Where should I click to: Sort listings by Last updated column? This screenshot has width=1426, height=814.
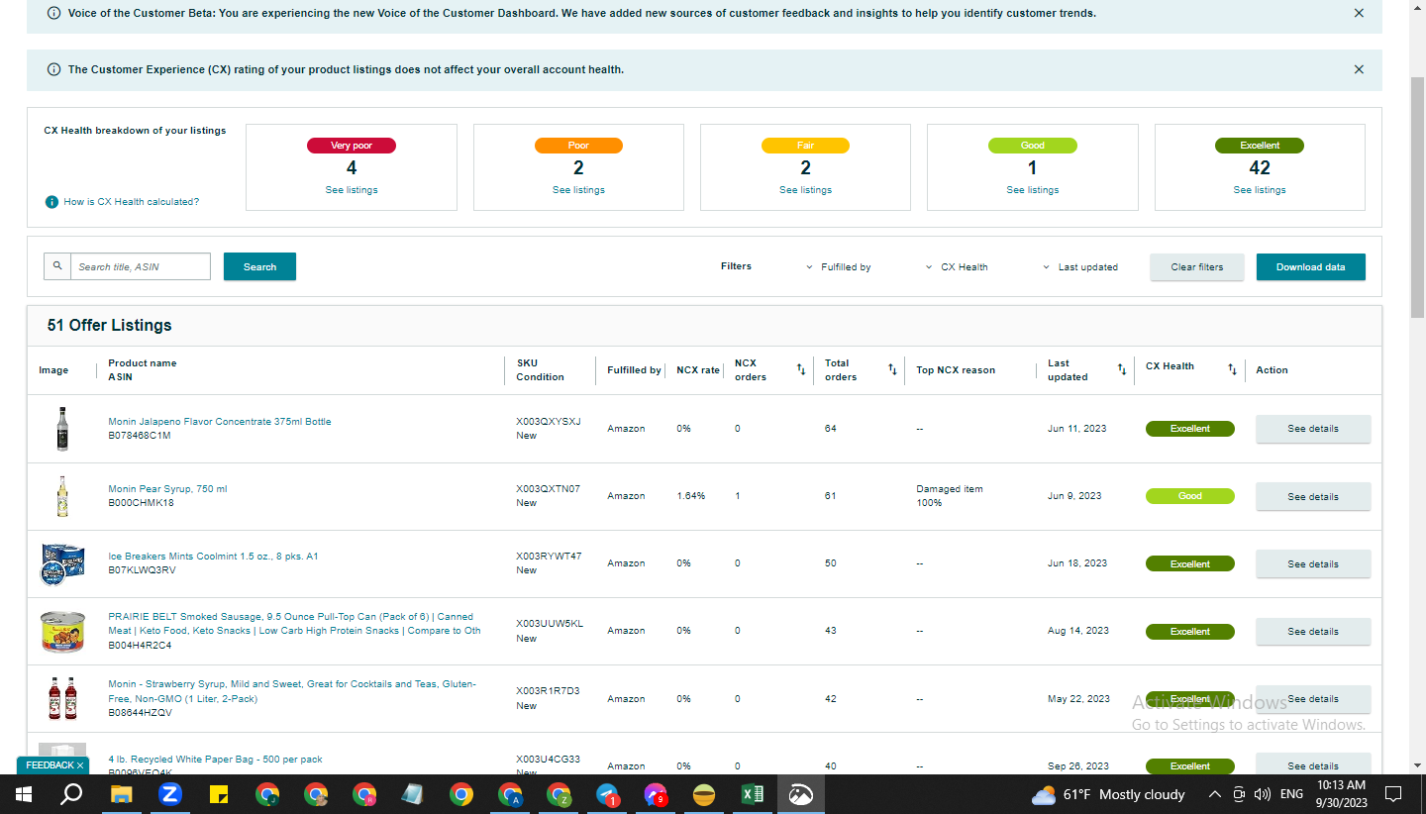pos(1122,369)
